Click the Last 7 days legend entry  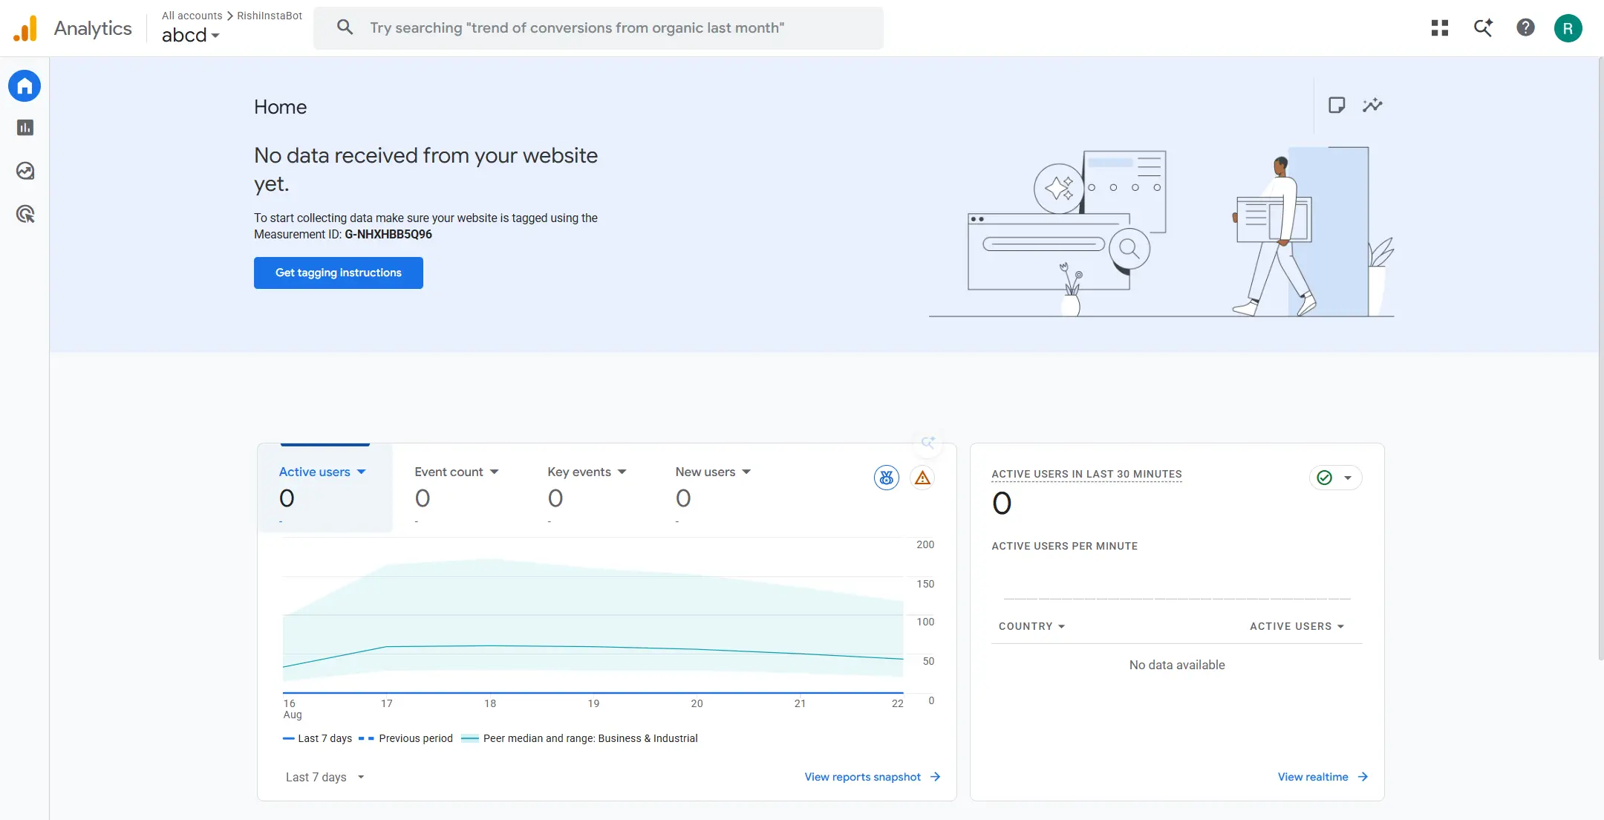318,738
